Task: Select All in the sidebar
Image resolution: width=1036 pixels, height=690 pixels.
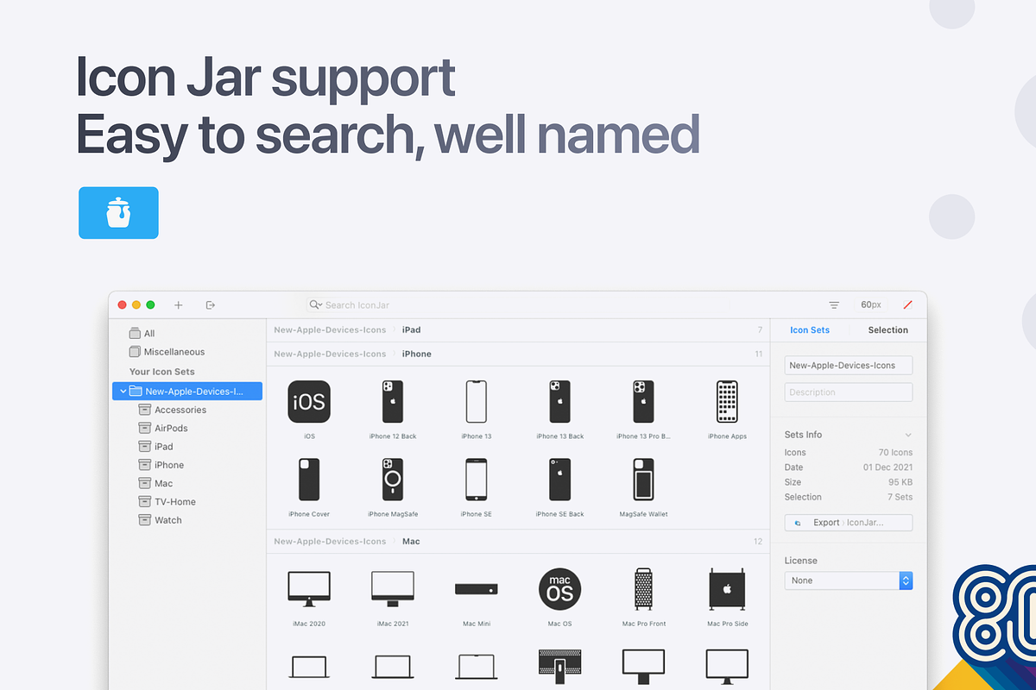Action: click(142, 334)
